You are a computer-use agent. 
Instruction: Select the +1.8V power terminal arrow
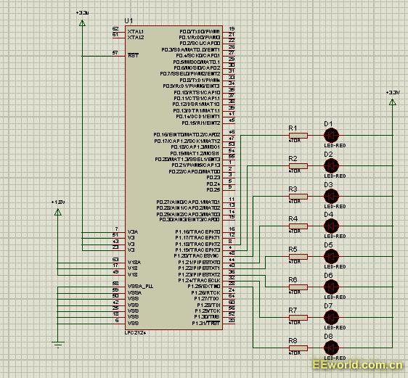tap(58, 213)
